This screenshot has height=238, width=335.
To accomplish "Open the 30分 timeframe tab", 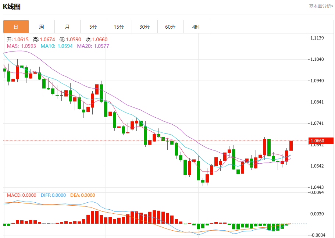I will point(145,27).
